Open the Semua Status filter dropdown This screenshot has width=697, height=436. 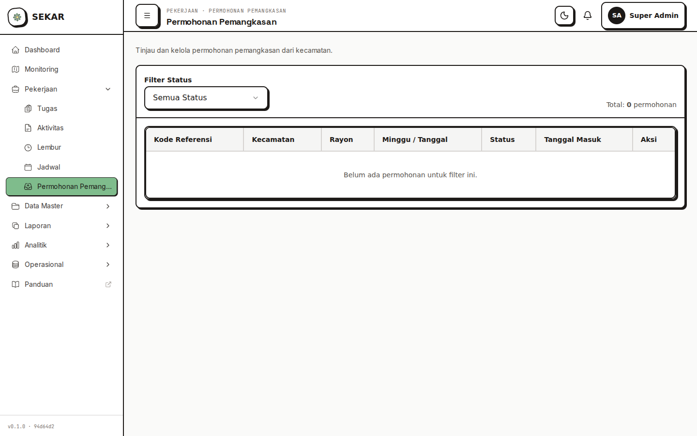coord(206,98)
